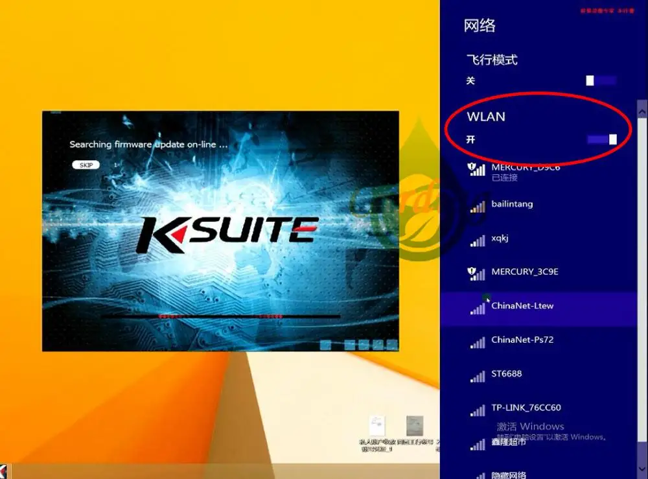
Task: Click the MERCURY_D9C6 connected signal icon
Action: [476, 169]
